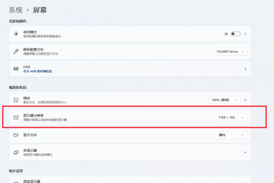Click the 多显示器 icon
This screenshot has width=274, height=183.
pyautogui.click(x=16, y=152)
